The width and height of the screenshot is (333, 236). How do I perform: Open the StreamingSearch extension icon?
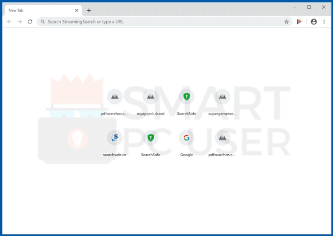point(299,22)
